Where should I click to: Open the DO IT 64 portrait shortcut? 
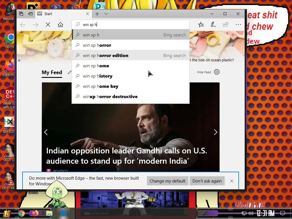tap(9, 181)
